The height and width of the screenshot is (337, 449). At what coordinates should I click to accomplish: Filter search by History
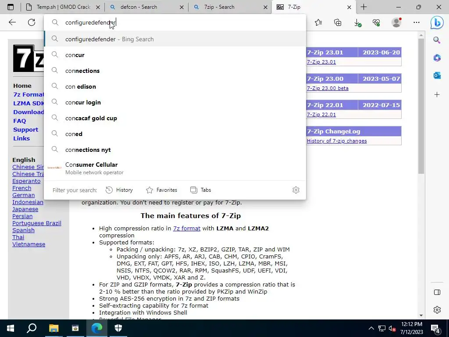click(x=119, y=190)
